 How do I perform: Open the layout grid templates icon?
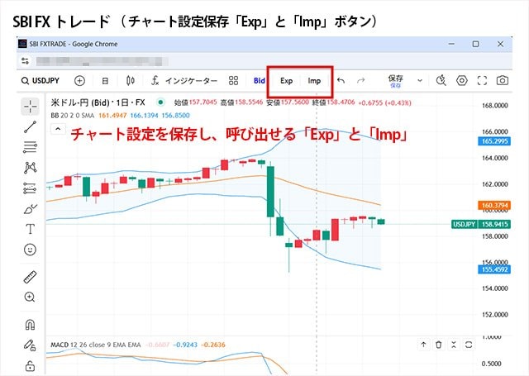pos(233,81)
